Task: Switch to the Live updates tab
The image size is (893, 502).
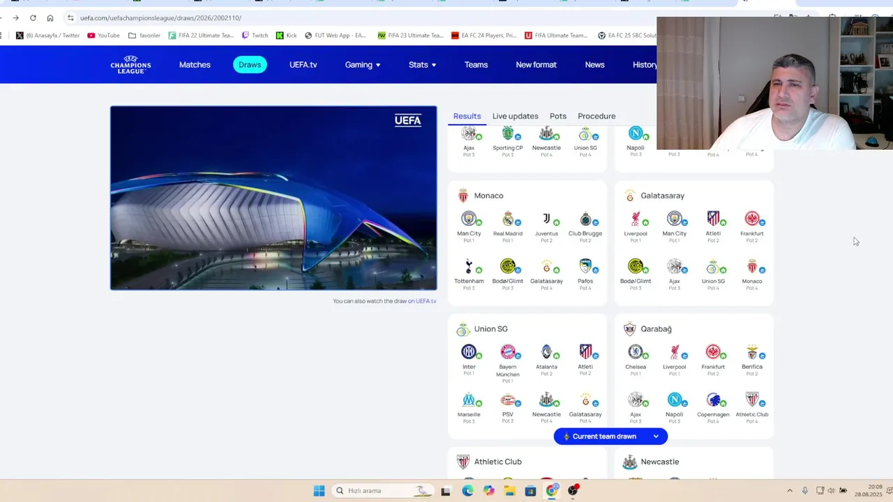Action: [x=515, y=116]
